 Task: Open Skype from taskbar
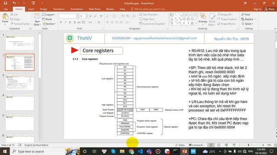click(113, 151)
